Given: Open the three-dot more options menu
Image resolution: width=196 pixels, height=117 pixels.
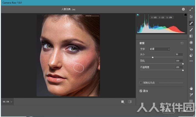Looking at the screenshot, I should [x=191, y=61].
